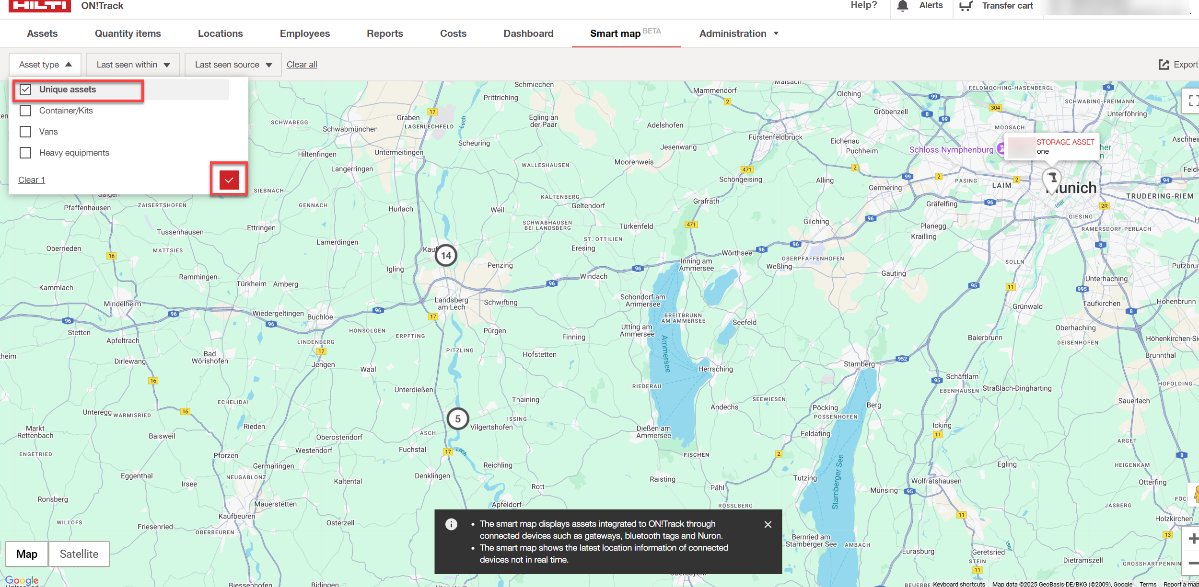Confirm asset type filter with red checkmark button
Image resolution: width=1199 pixels, height=587 pixels.
pyautogui.click(x=229, y=180)
